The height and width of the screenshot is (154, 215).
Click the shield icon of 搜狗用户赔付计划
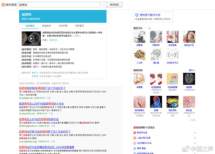(137, 15)
